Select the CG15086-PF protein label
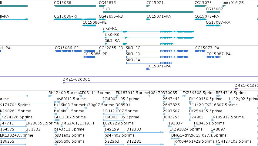Viewport: 258px width, 146px height. pos(66,48)
